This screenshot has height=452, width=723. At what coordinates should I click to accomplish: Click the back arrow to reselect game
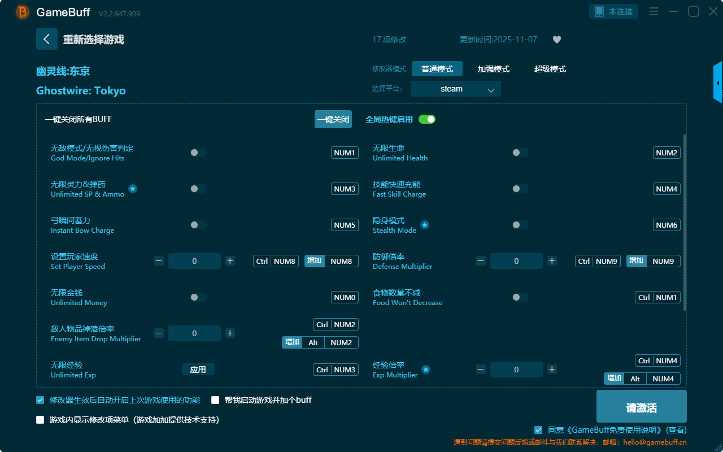coord(47,39)
